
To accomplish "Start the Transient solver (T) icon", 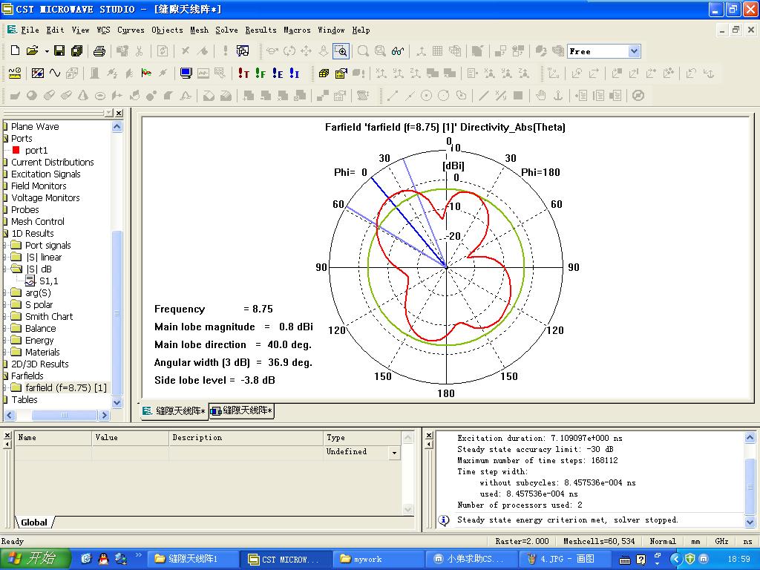I will click(x=243, y=73).
